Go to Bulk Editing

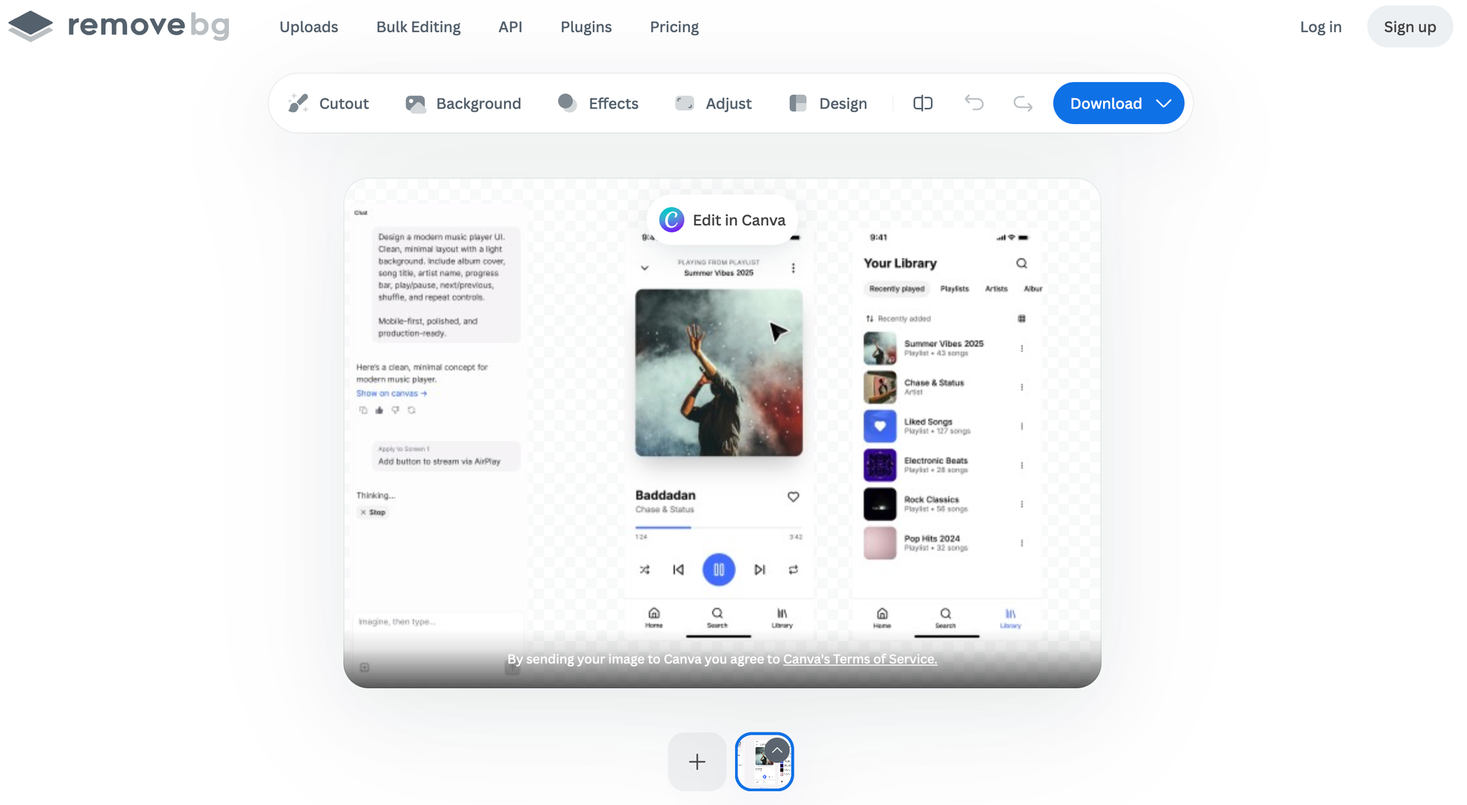pyautogui.click(x=418, y=27)
